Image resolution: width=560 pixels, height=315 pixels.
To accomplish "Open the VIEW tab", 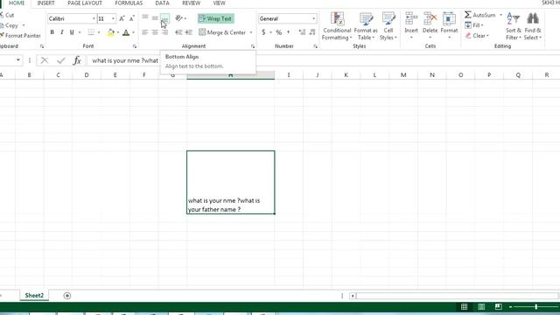I will click(x=219, y=3).
